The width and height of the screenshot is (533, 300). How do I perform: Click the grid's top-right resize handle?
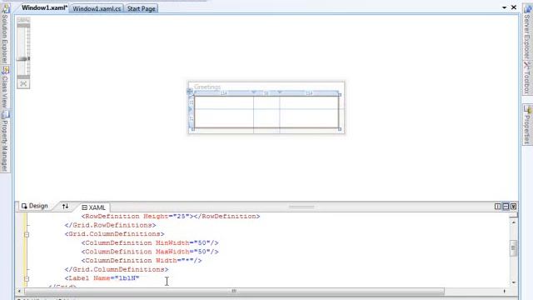tap(340, 95)
